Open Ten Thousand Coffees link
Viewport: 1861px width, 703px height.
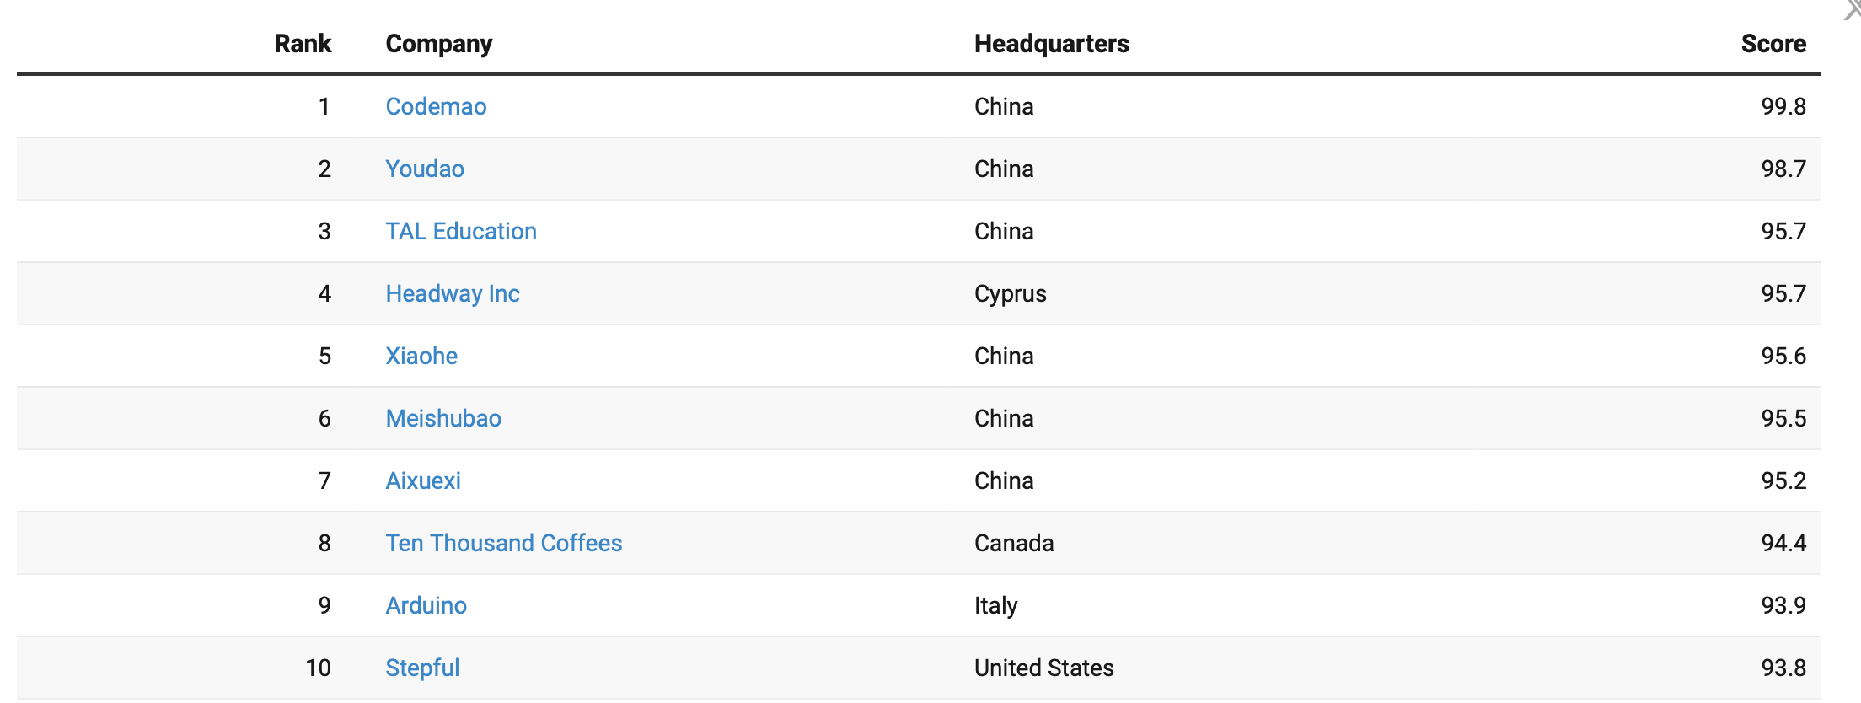pos(504,543)
